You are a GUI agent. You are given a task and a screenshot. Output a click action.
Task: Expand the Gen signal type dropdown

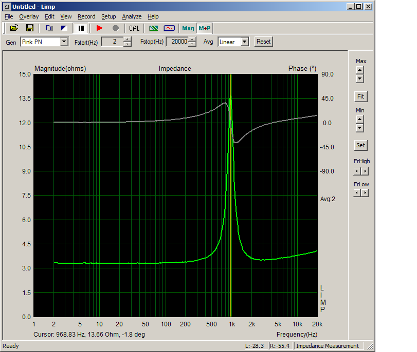pyautogui.click(x=64, y=42)
